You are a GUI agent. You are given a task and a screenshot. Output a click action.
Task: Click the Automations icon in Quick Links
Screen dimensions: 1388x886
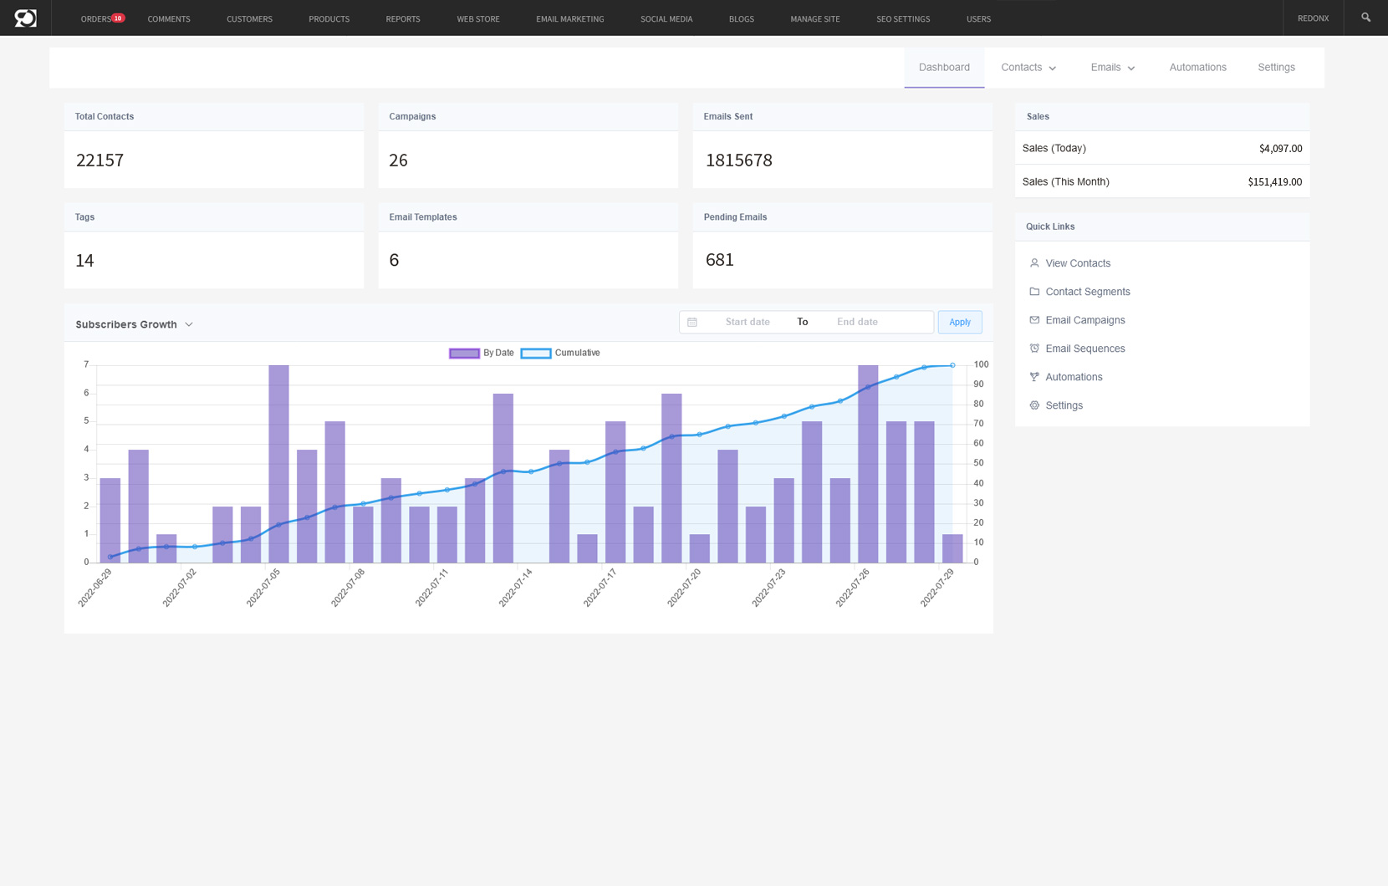tap(1034, 376)
